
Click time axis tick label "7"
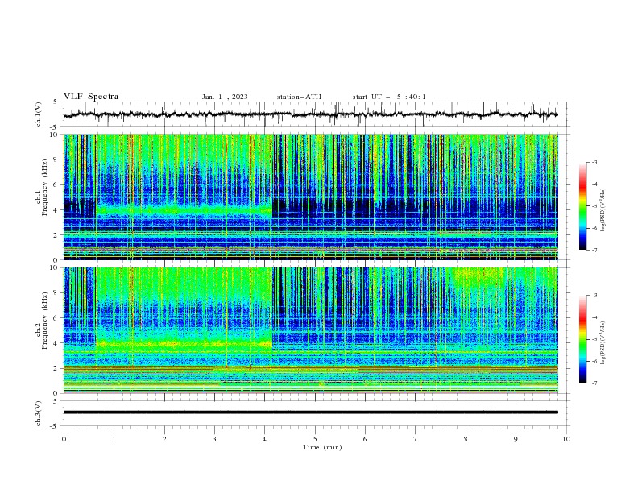(x=416, y=439)
